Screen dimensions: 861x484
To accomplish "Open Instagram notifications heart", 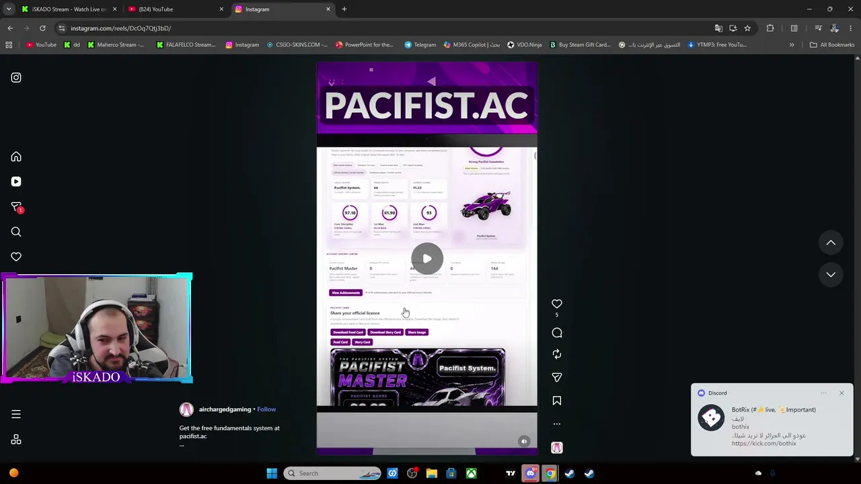I will 16,257.
